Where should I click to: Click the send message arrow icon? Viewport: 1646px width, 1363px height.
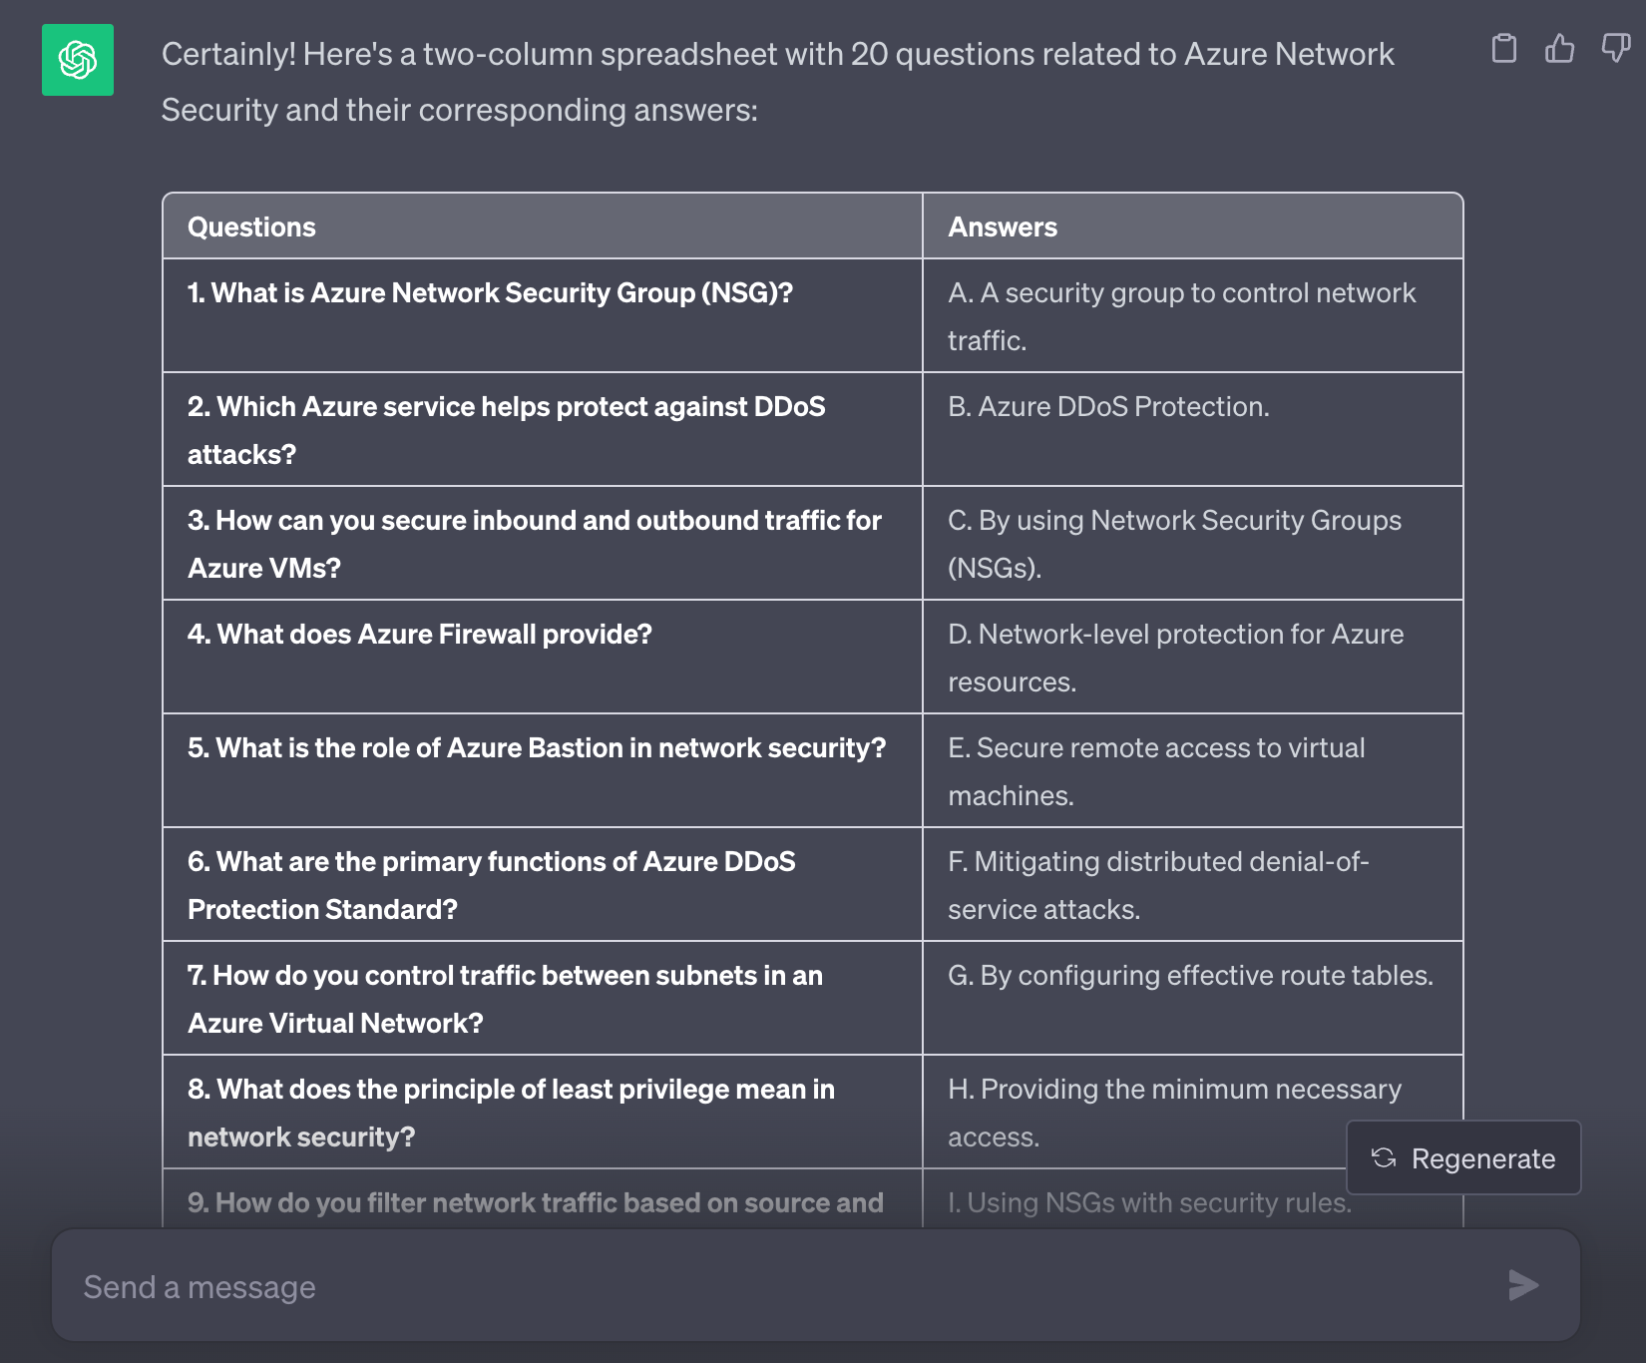tap(1523, 1285)
